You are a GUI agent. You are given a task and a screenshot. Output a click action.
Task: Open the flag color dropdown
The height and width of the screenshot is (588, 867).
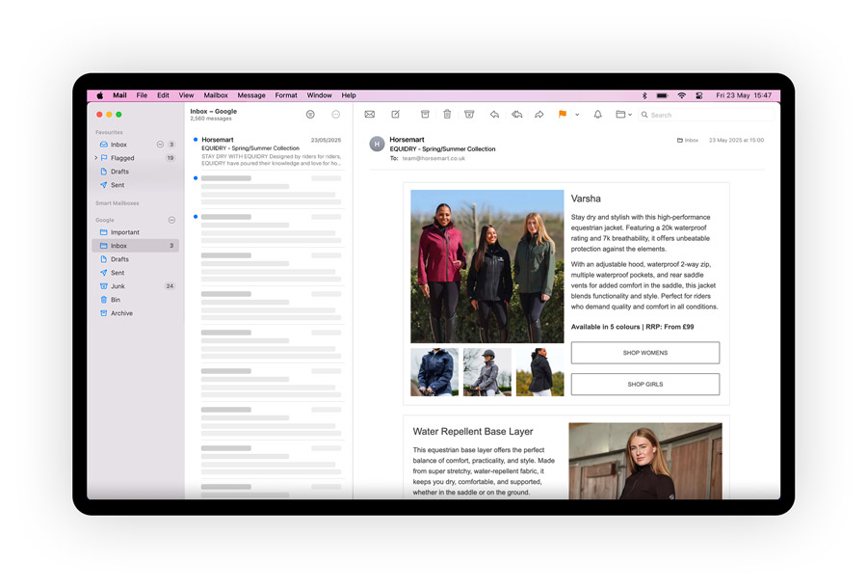point(577,114)
